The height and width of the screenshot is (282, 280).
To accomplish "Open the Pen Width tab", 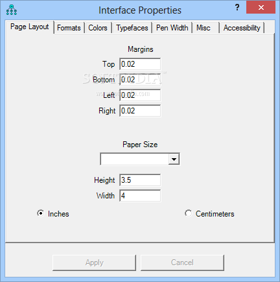I will (172, 28).
